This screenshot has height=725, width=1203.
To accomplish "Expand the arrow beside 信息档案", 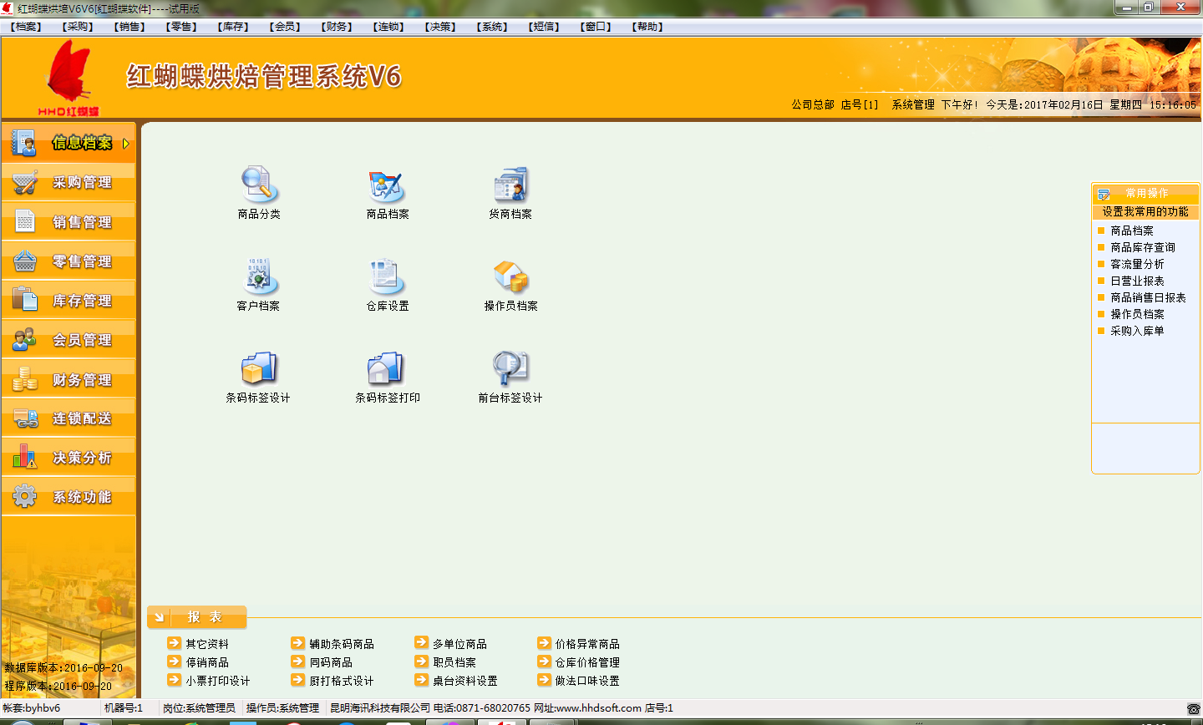I will 126,144.
